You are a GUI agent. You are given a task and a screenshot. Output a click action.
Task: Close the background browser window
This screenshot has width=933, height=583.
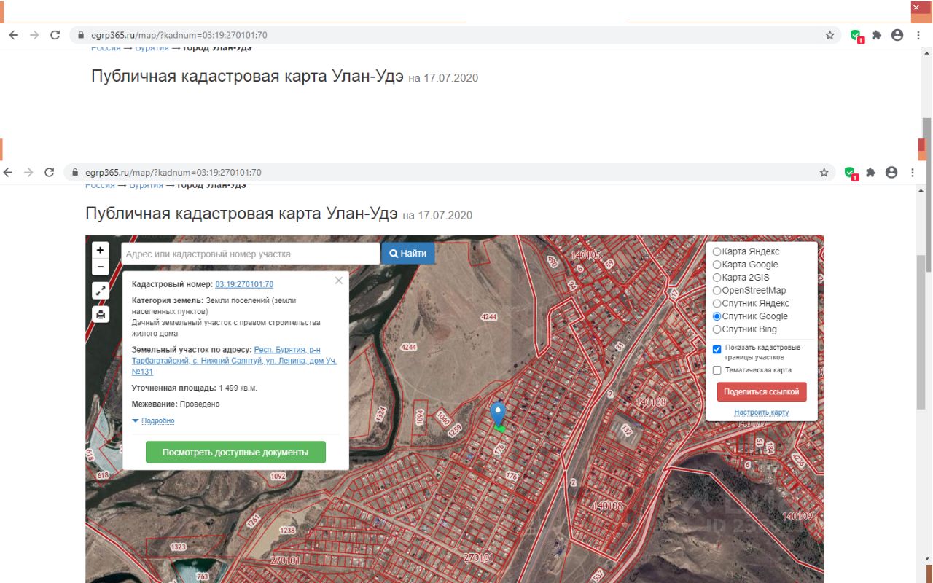[x=916, y=7]
